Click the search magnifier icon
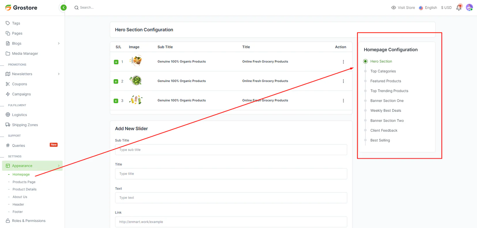This screenshot has width=477, height=228. coord(76,8)
